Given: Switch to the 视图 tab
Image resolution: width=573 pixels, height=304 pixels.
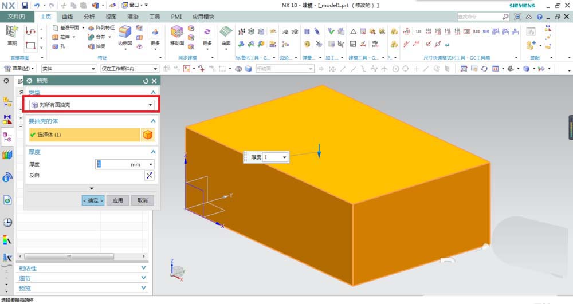Looking at the screenshot, I should coord(111,17).
